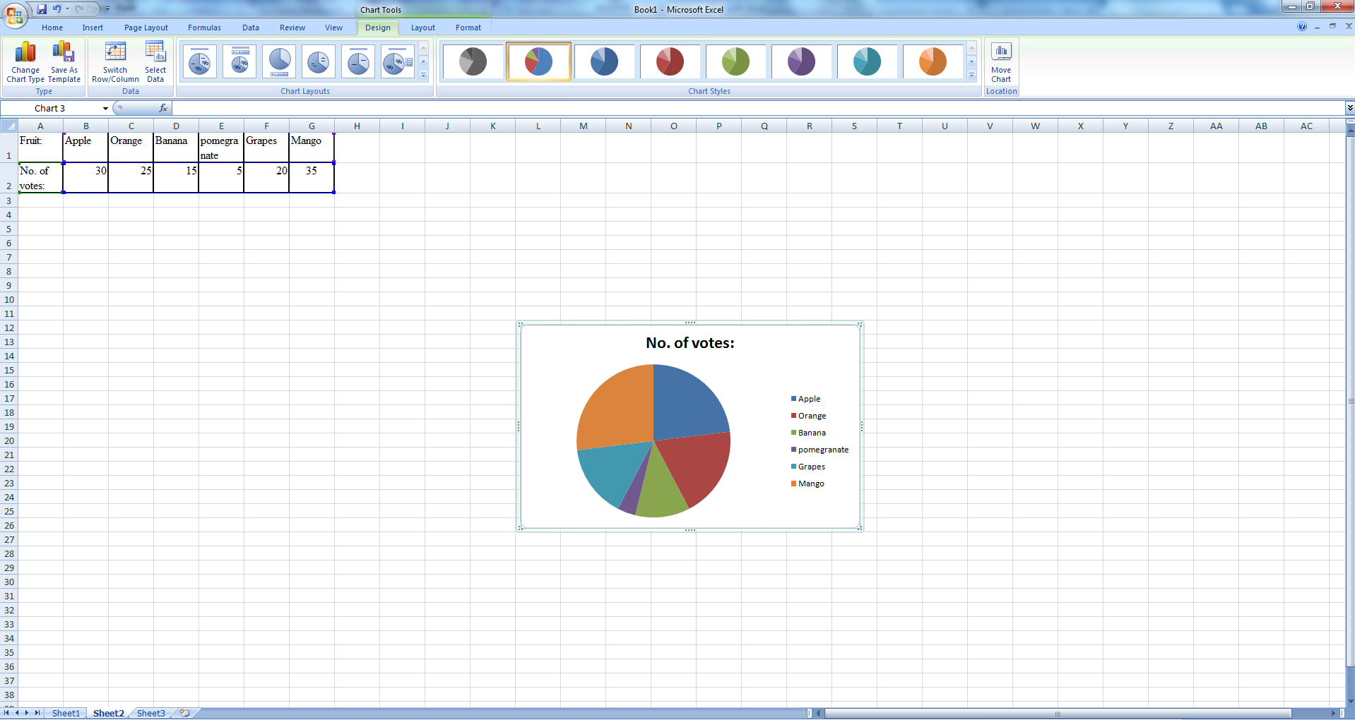This screenshot has height=720, width=1355.
Task: Open the Insert ribbon tab
Action: [x=93, y=28]
